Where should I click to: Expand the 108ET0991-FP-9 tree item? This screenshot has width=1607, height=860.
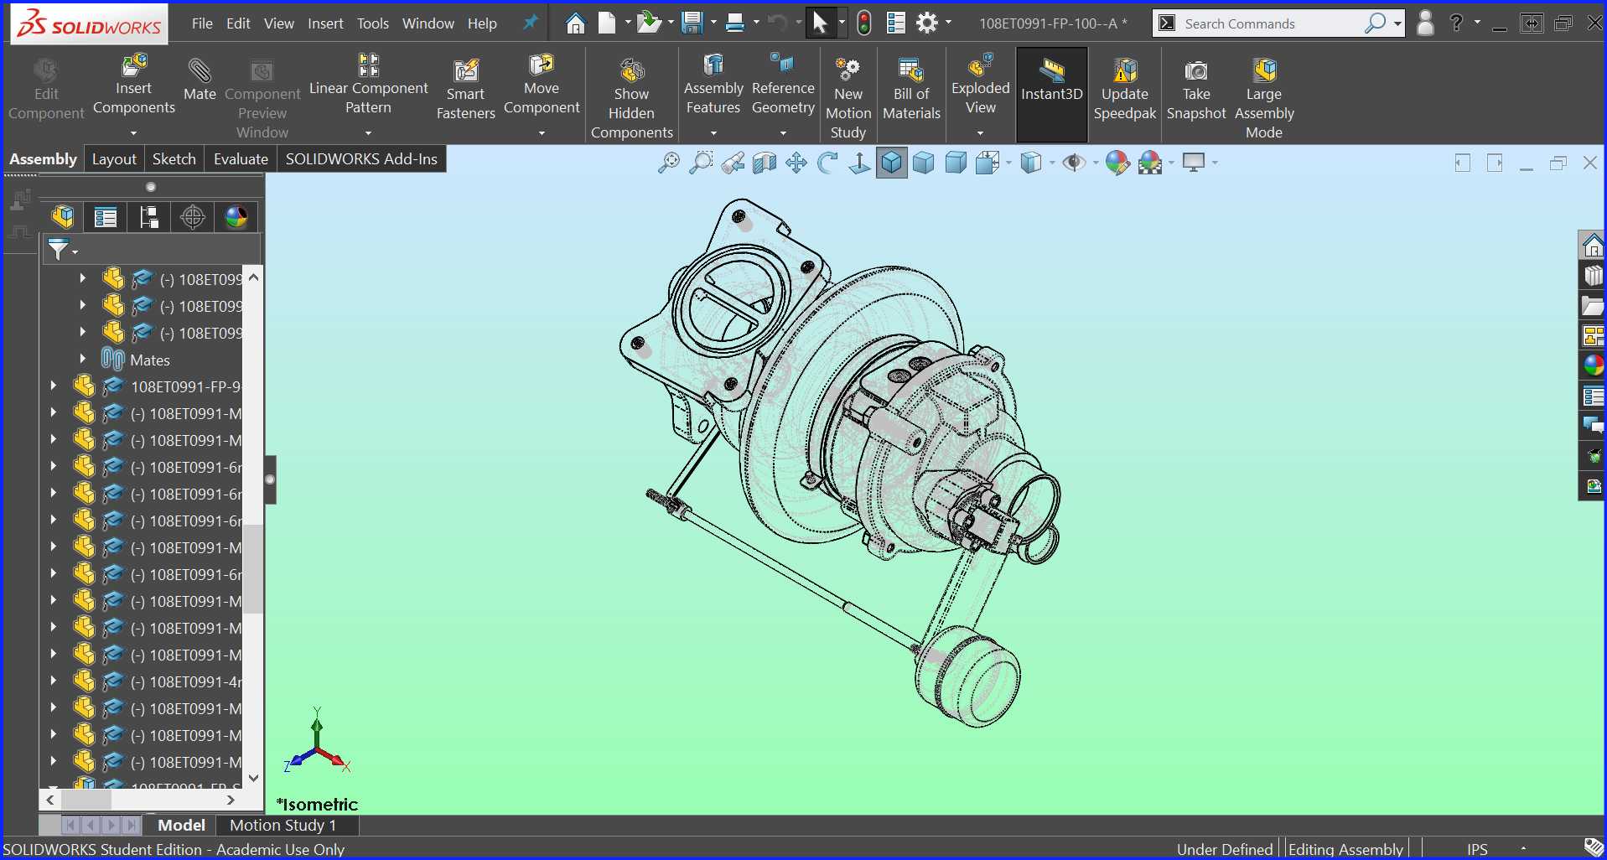(52, 386)
